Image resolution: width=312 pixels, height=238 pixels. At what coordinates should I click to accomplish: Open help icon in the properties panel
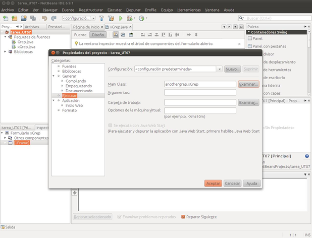[x=307, y=156]
